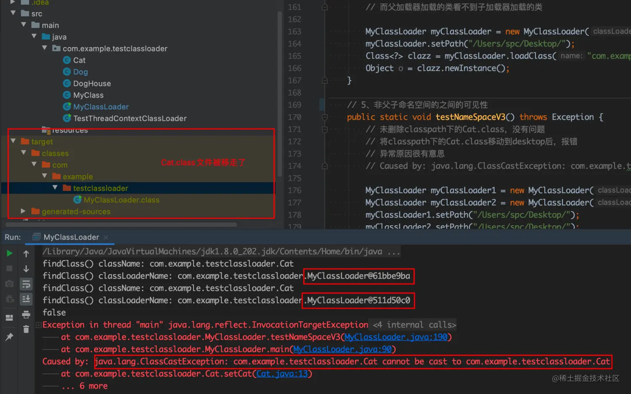This screenshot has height=394, width=631.
Task: Collapse the target folder
Action: [13, 141]
